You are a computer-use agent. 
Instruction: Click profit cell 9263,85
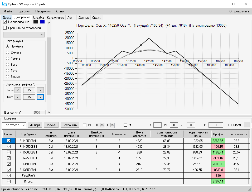point(218,141)
